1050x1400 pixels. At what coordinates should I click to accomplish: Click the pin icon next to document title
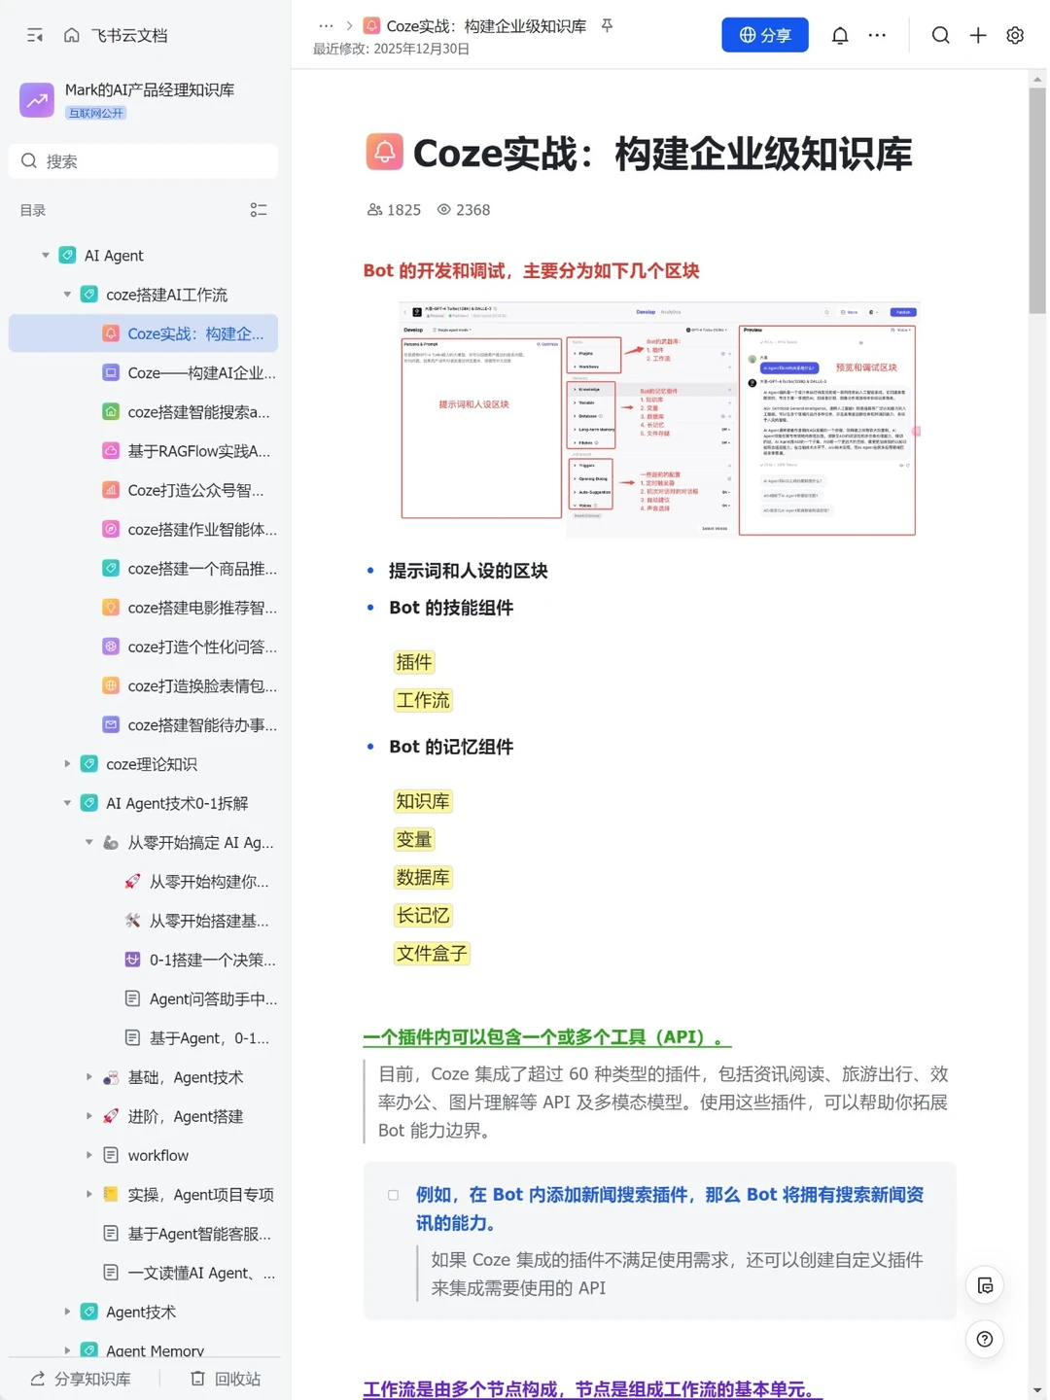(607, 25)
